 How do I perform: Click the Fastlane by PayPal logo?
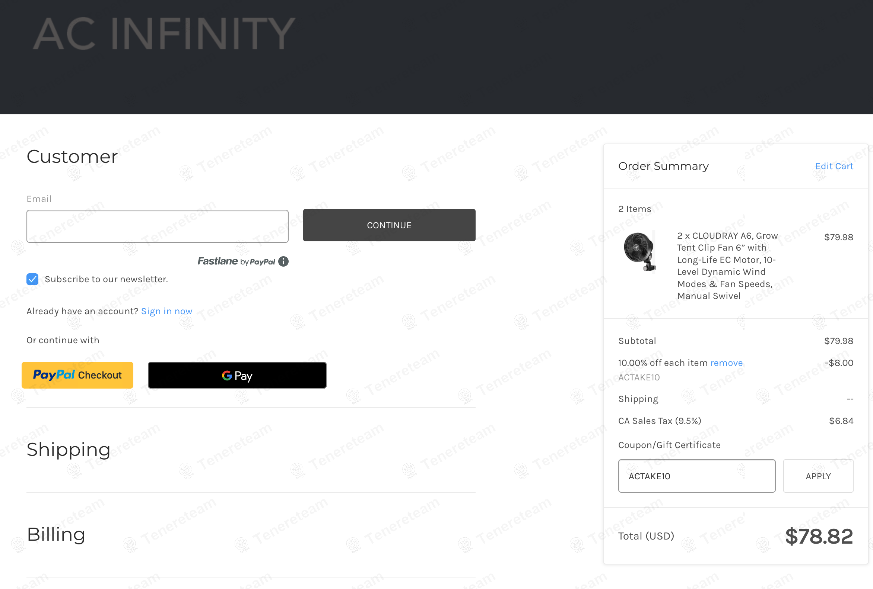[236, 261]
